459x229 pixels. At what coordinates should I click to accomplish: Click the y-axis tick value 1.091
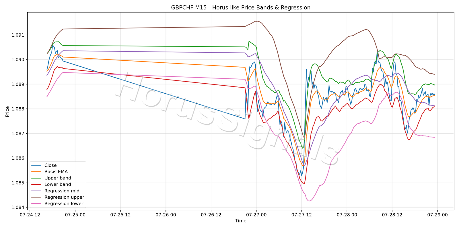click(x=18, y=35)
